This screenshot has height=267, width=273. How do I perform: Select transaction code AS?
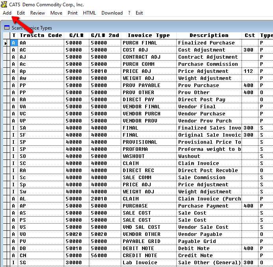(41, 213)
